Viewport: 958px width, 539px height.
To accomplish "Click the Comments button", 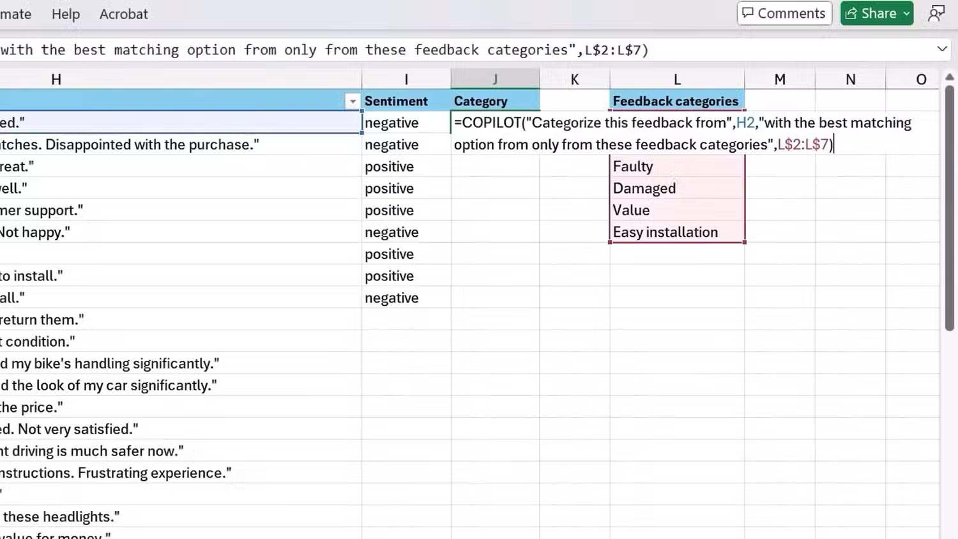I will (784, 13).
